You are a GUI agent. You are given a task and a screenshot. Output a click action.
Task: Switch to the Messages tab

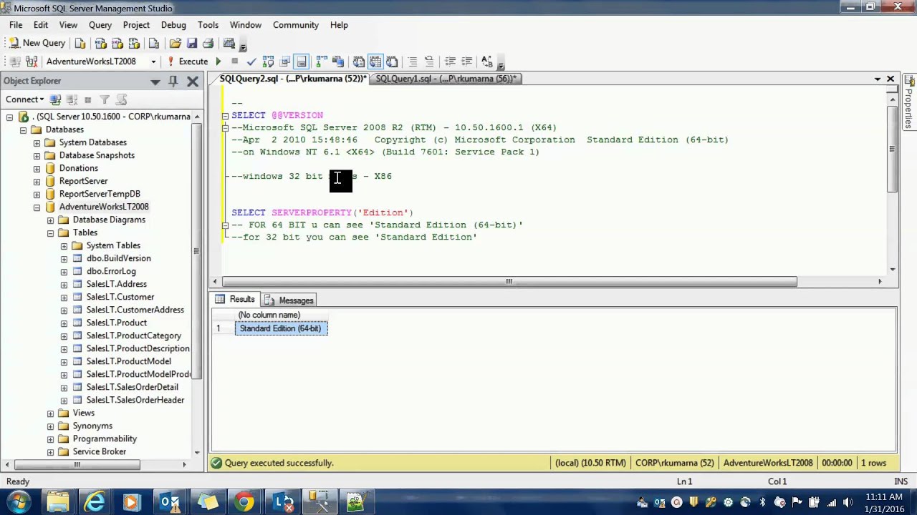[289, 300]
